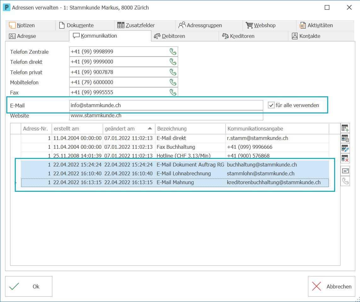The width and height of the screenshot is (360, 302).
Task: Select the 'Hotline (CHF 3.13/Min)' row
Action: tap(175, 156)
